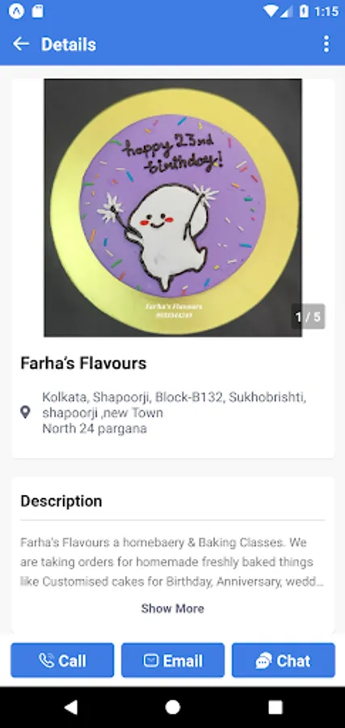Tap the envelope icon on Email
The width and height of the screenshot is (345, 728).
151,660
